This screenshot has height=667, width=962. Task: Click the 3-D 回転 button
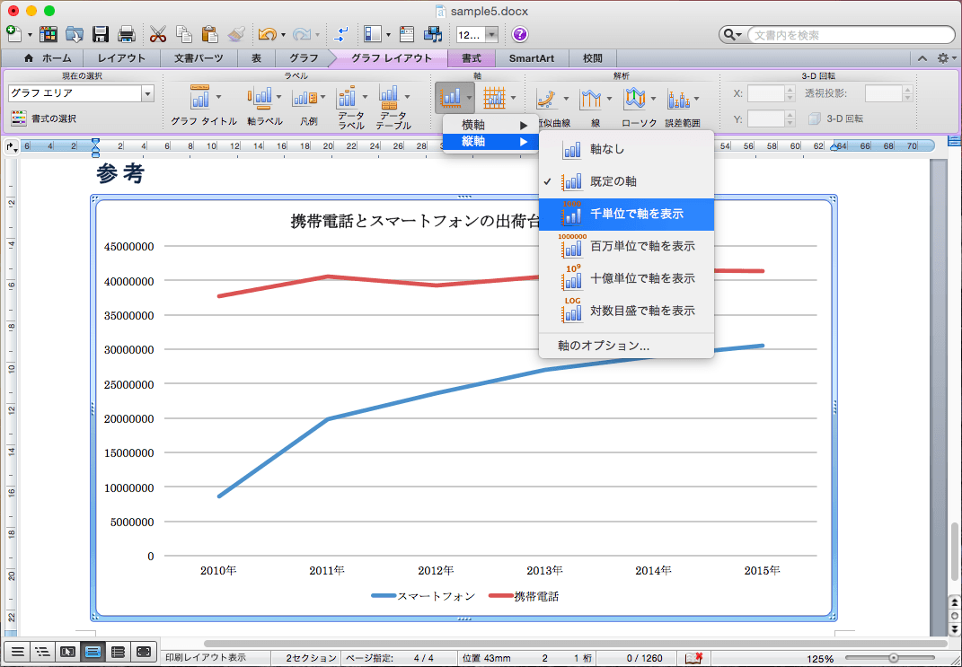[x=836, y=118]
